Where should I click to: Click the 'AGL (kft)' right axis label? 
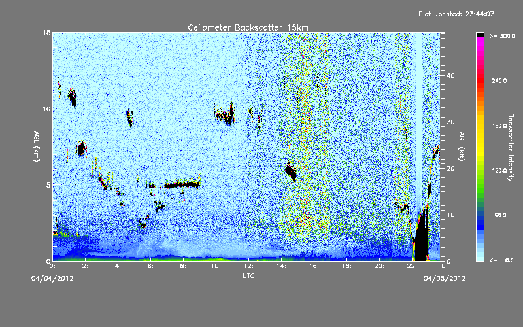[462, 146]
